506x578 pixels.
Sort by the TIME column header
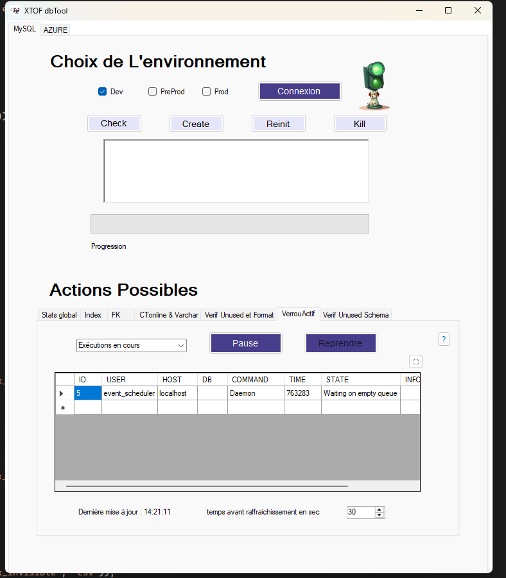pos(302,379)
